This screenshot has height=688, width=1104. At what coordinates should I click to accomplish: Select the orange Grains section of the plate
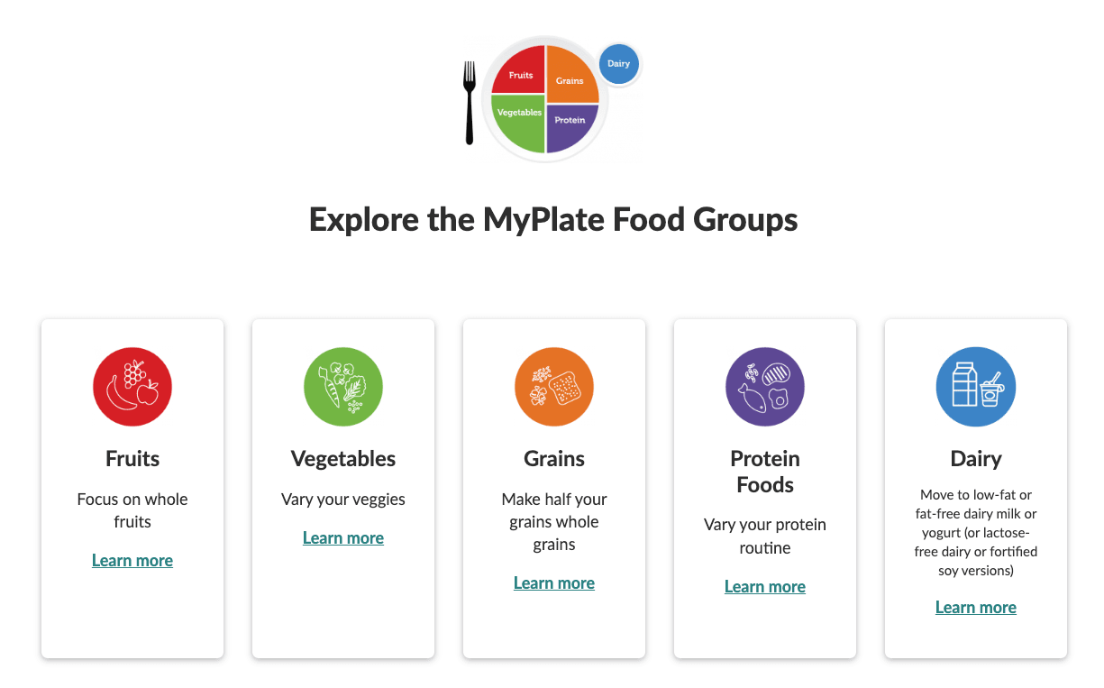[572, 76]
